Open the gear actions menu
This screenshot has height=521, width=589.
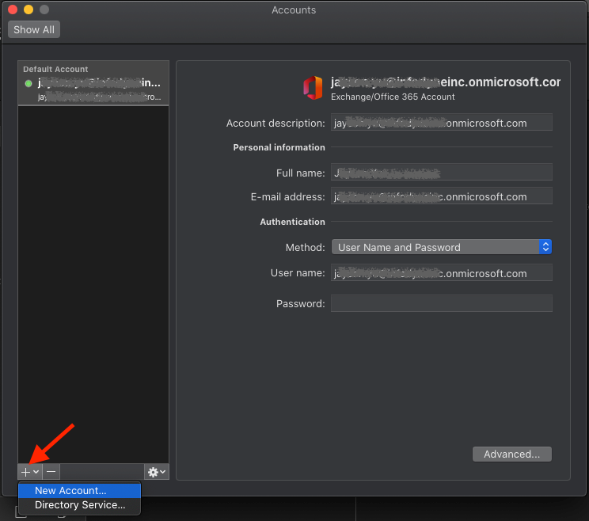[157, 472]
